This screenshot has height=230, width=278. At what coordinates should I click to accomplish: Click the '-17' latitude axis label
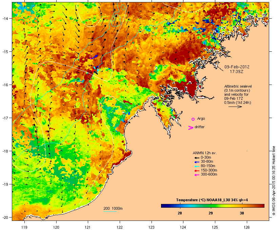click(5, 118)
